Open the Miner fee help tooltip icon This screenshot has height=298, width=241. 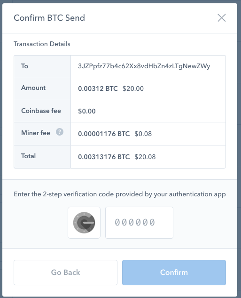click(x=60, y=132)
